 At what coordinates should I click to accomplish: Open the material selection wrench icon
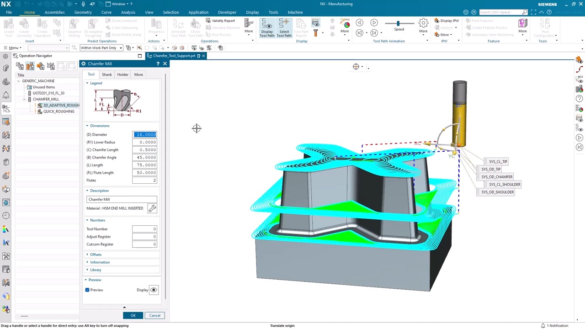pos(152,208)
